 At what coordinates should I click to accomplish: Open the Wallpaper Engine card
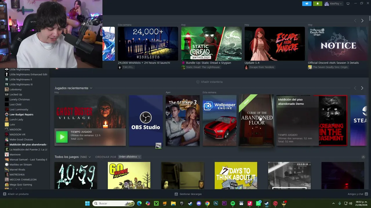pos(219,120)
